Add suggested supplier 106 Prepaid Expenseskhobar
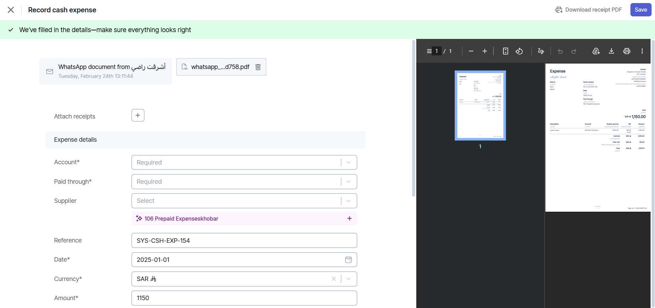 click(349, 219)
